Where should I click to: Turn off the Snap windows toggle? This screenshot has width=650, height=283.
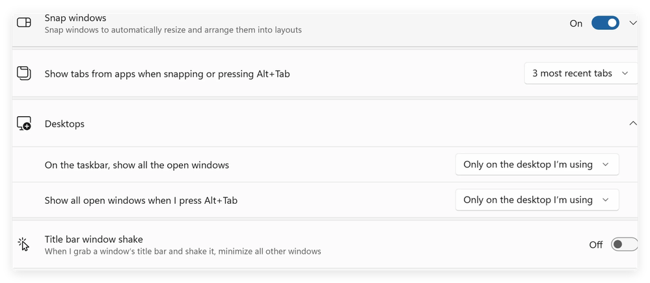pyautogui.click(x=605, y=23)
